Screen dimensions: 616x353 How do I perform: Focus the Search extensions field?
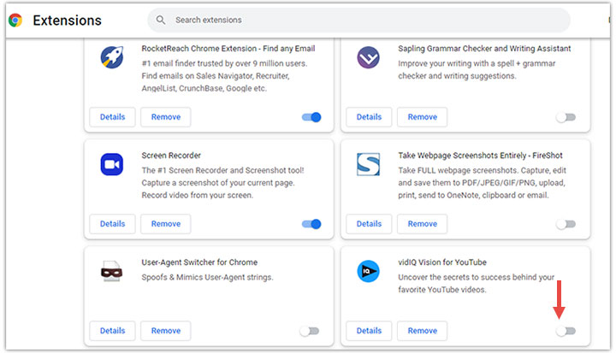click(358, 20)
